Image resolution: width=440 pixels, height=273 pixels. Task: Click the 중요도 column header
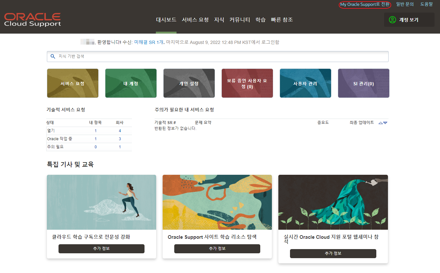(x=323, y=123)
